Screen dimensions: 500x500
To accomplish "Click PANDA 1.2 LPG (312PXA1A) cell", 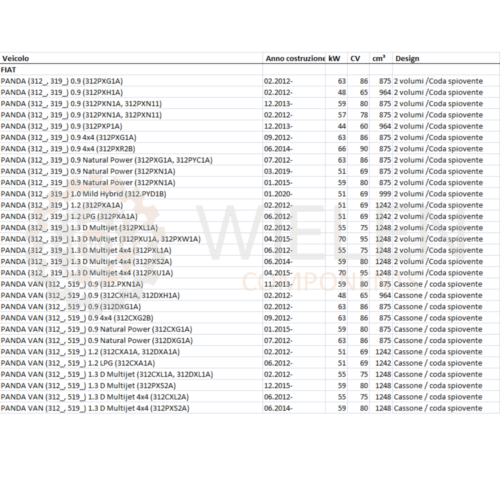I will (131, 216).
